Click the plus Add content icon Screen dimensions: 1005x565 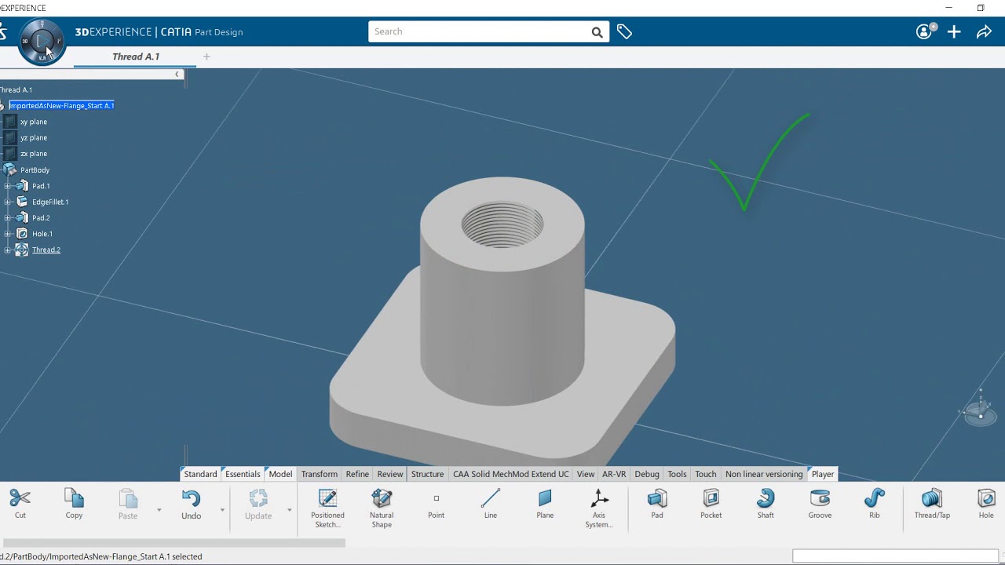pos(954,31)
